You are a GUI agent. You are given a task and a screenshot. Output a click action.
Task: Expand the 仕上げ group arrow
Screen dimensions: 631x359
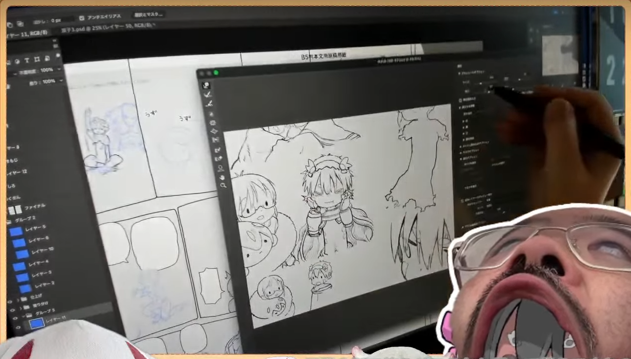18,301
